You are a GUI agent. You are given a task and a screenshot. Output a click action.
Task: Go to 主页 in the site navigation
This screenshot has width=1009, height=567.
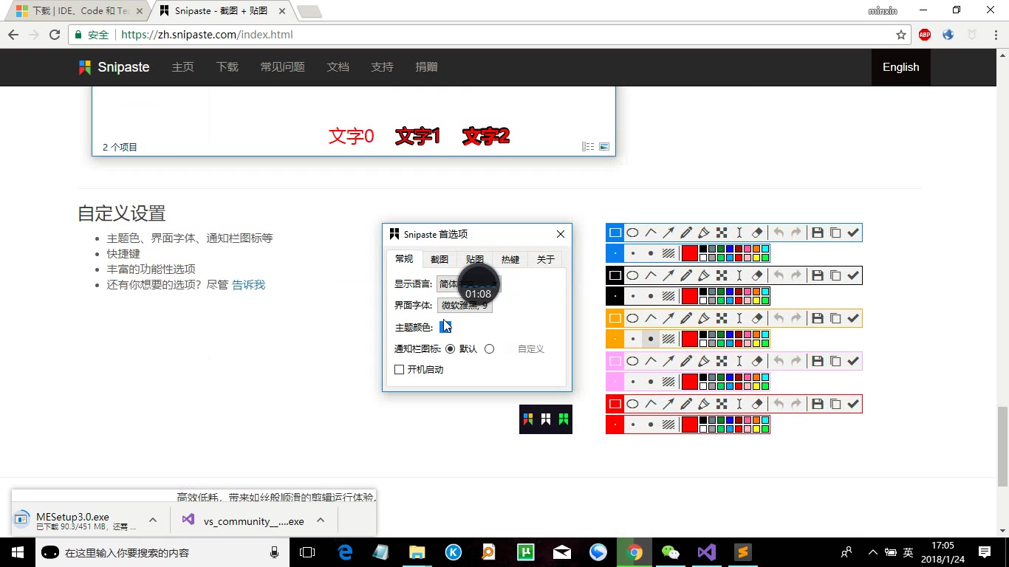182,66
